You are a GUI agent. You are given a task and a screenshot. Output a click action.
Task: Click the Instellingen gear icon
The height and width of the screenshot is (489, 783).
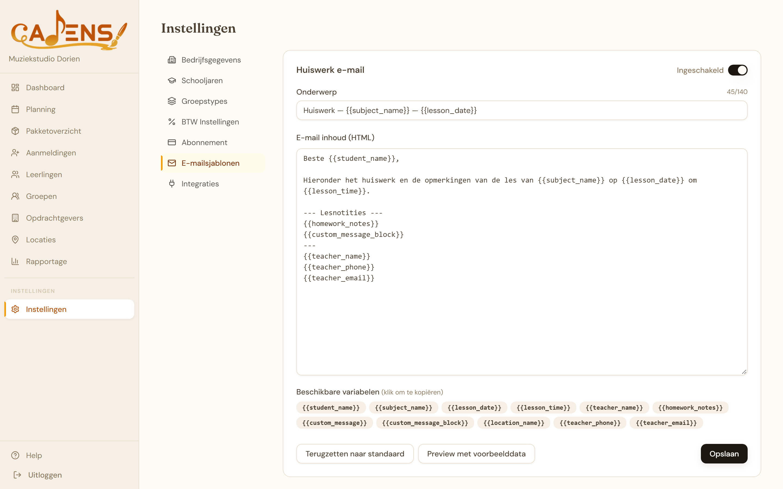click(15, 309)
